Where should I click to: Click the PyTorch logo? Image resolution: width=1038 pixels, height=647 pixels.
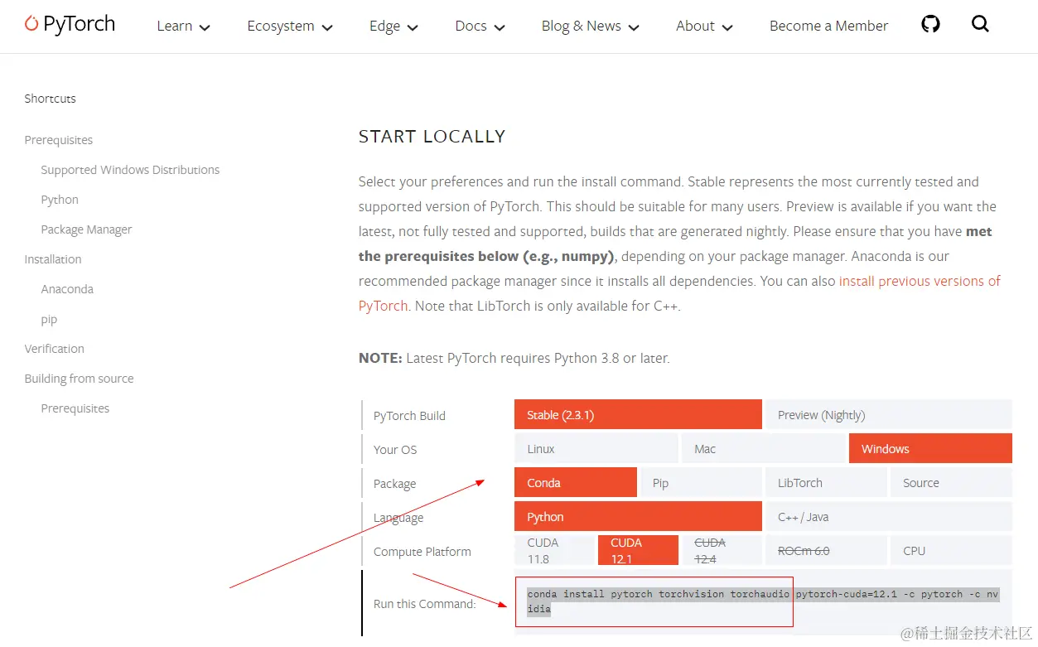70,25
